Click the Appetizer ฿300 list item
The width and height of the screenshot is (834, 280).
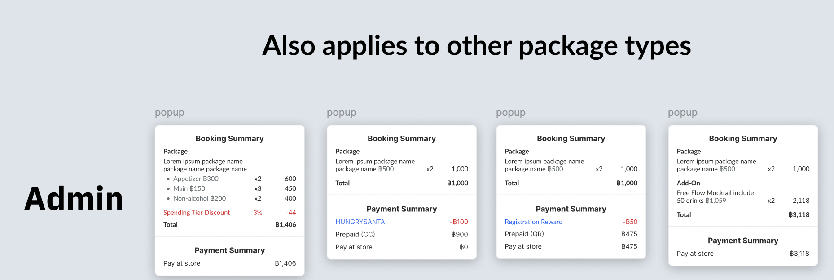[196, 179]
